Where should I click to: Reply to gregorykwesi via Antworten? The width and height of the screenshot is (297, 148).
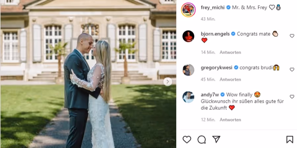coord(230,80)
